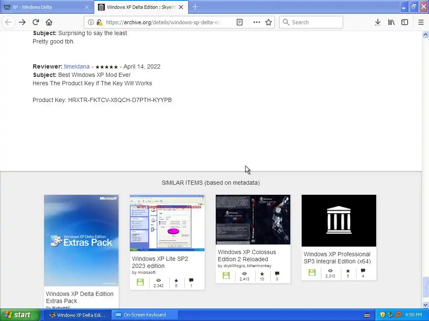Click the vertical scrollbar thumb
This screenshot has width=429, height=321.
click(x=425, y=287)
